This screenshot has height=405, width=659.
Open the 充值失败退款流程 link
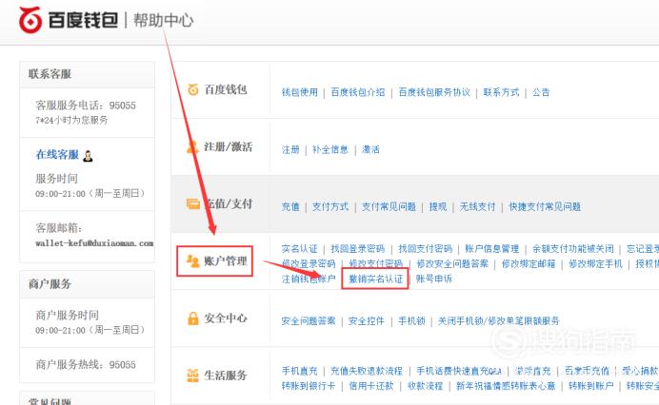click(x=367, y=371)
